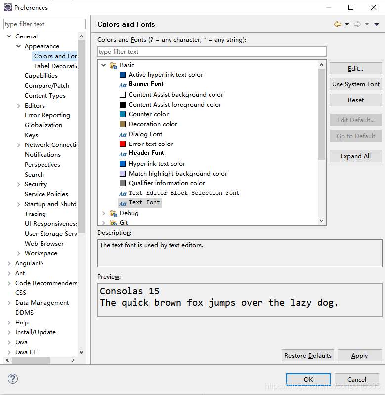
Task: Click the Debug category folder icon
Action: [113, 214]
